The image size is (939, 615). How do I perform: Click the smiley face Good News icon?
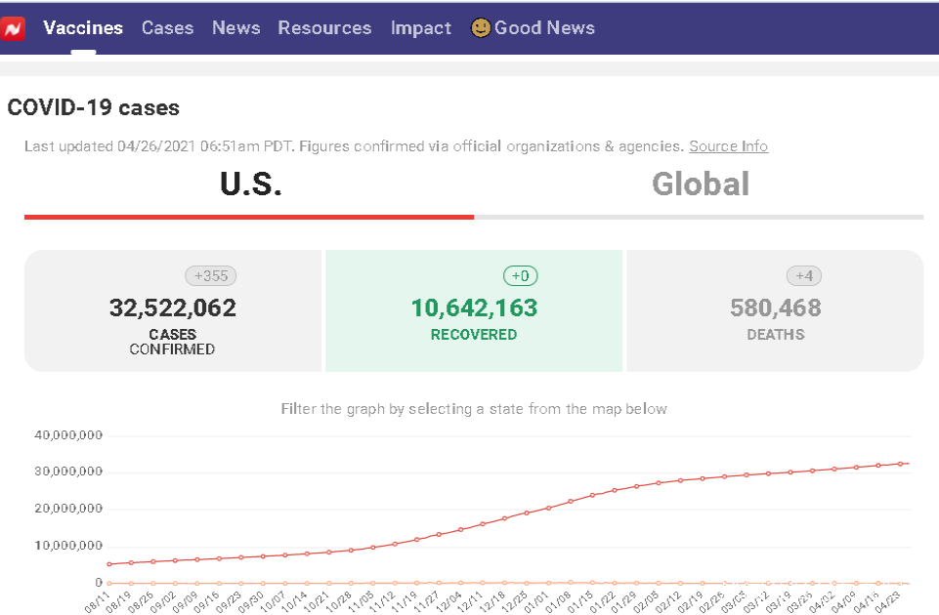(480, 28)
